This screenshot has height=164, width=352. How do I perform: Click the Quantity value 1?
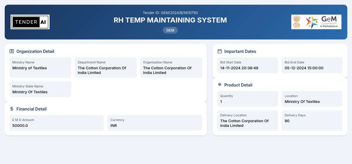[x=221, y=102]
